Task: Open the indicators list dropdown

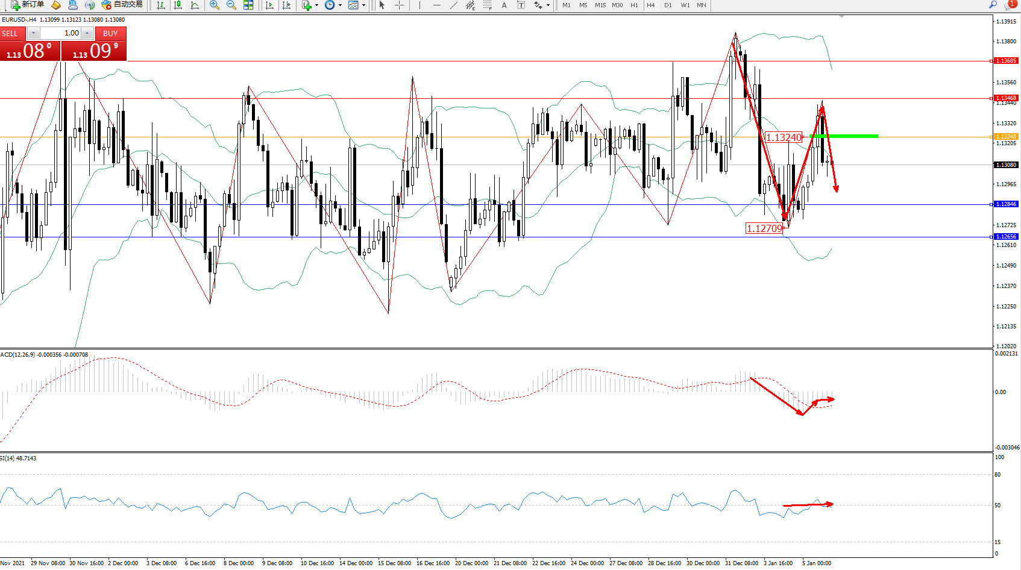Action: [x=316, y=5]
